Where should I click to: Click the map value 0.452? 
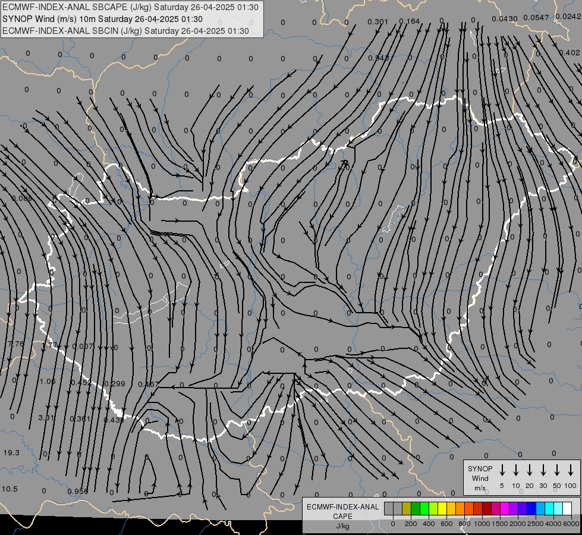click(80, 382)
